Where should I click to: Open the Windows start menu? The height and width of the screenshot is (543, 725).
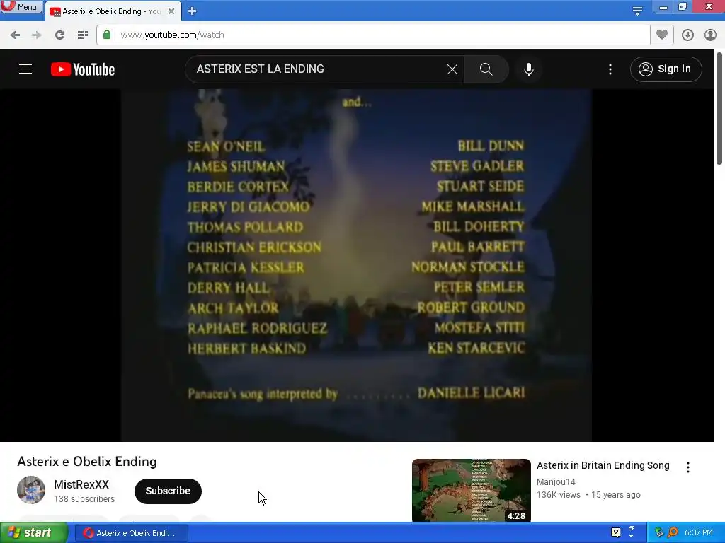[34, 533]
